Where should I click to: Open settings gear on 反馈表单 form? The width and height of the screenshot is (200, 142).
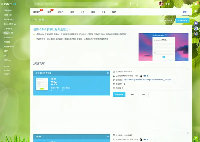[x=108, y=137]
